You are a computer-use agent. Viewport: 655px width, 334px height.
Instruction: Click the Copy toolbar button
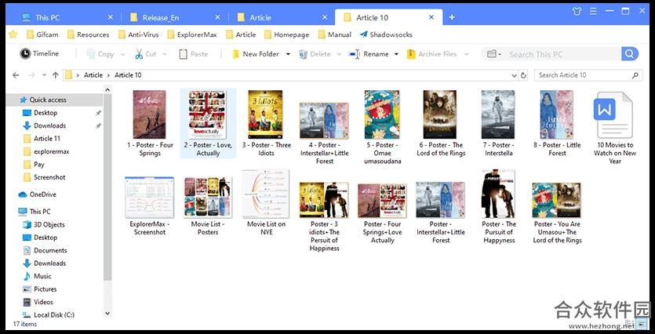click(x=100, y=54)
